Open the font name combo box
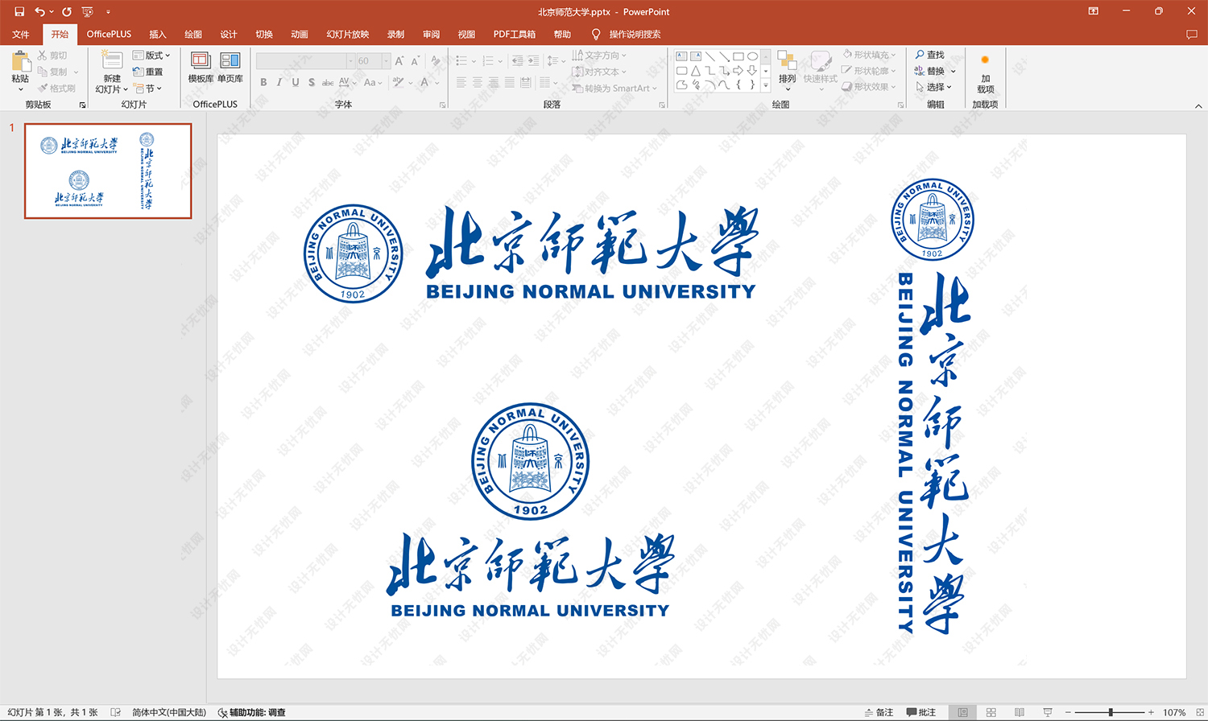1208x721 pixels. click(x=305, y=61)
